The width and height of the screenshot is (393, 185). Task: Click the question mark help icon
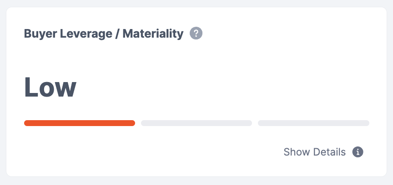pos(196,34)
